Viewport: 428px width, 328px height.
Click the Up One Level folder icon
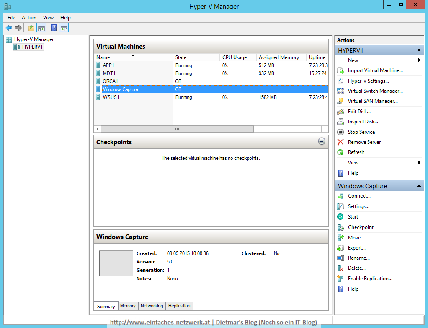tap(31, 28)
